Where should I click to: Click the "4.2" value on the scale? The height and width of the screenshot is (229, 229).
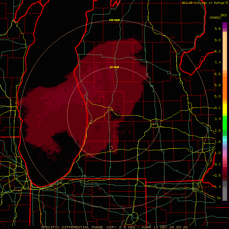(218, 108)
